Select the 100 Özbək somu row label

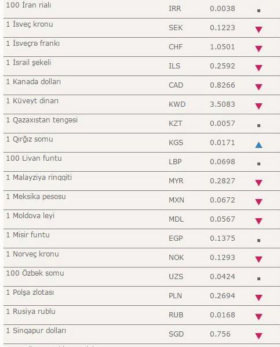click(35, 273)
